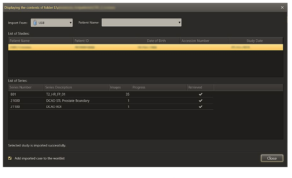Click the Patient Name dropdown arrow
Screen dimensions: 292x178
click(179, 22)
